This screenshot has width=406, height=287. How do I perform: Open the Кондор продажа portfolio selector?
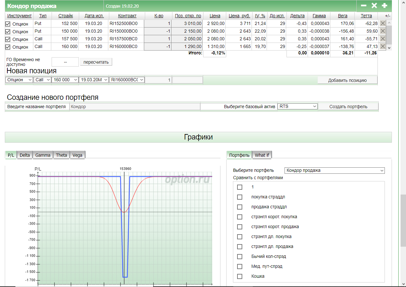coord(335,171)
